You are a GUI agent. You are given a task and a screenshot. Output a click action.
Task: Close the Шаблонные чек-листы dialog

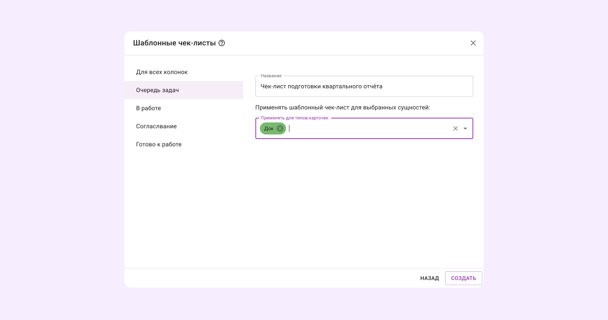[473, 43]
